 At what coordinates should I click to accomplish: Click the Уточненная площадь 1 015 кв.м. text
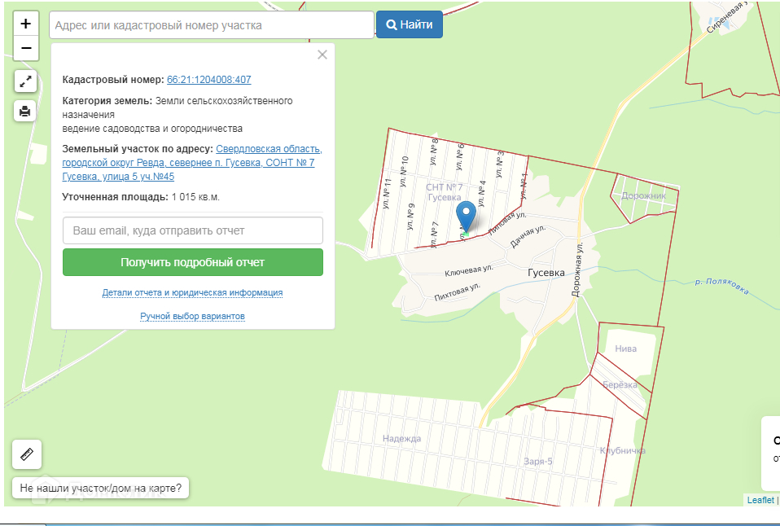click(x=141, y=197)
